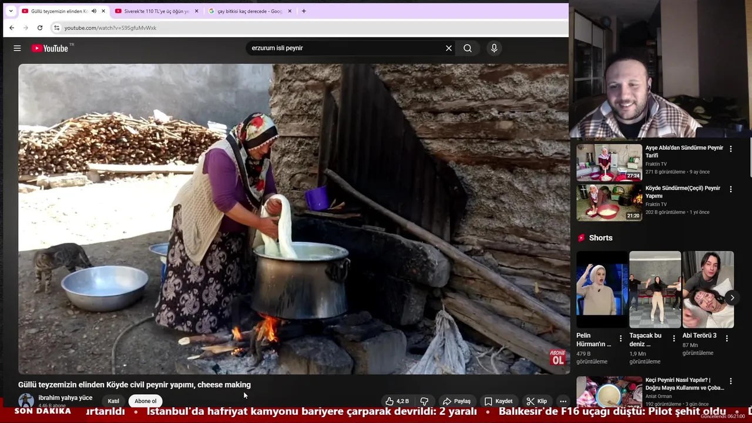
Task: Go to the YouTube home logo
Action: coord(51,48)
